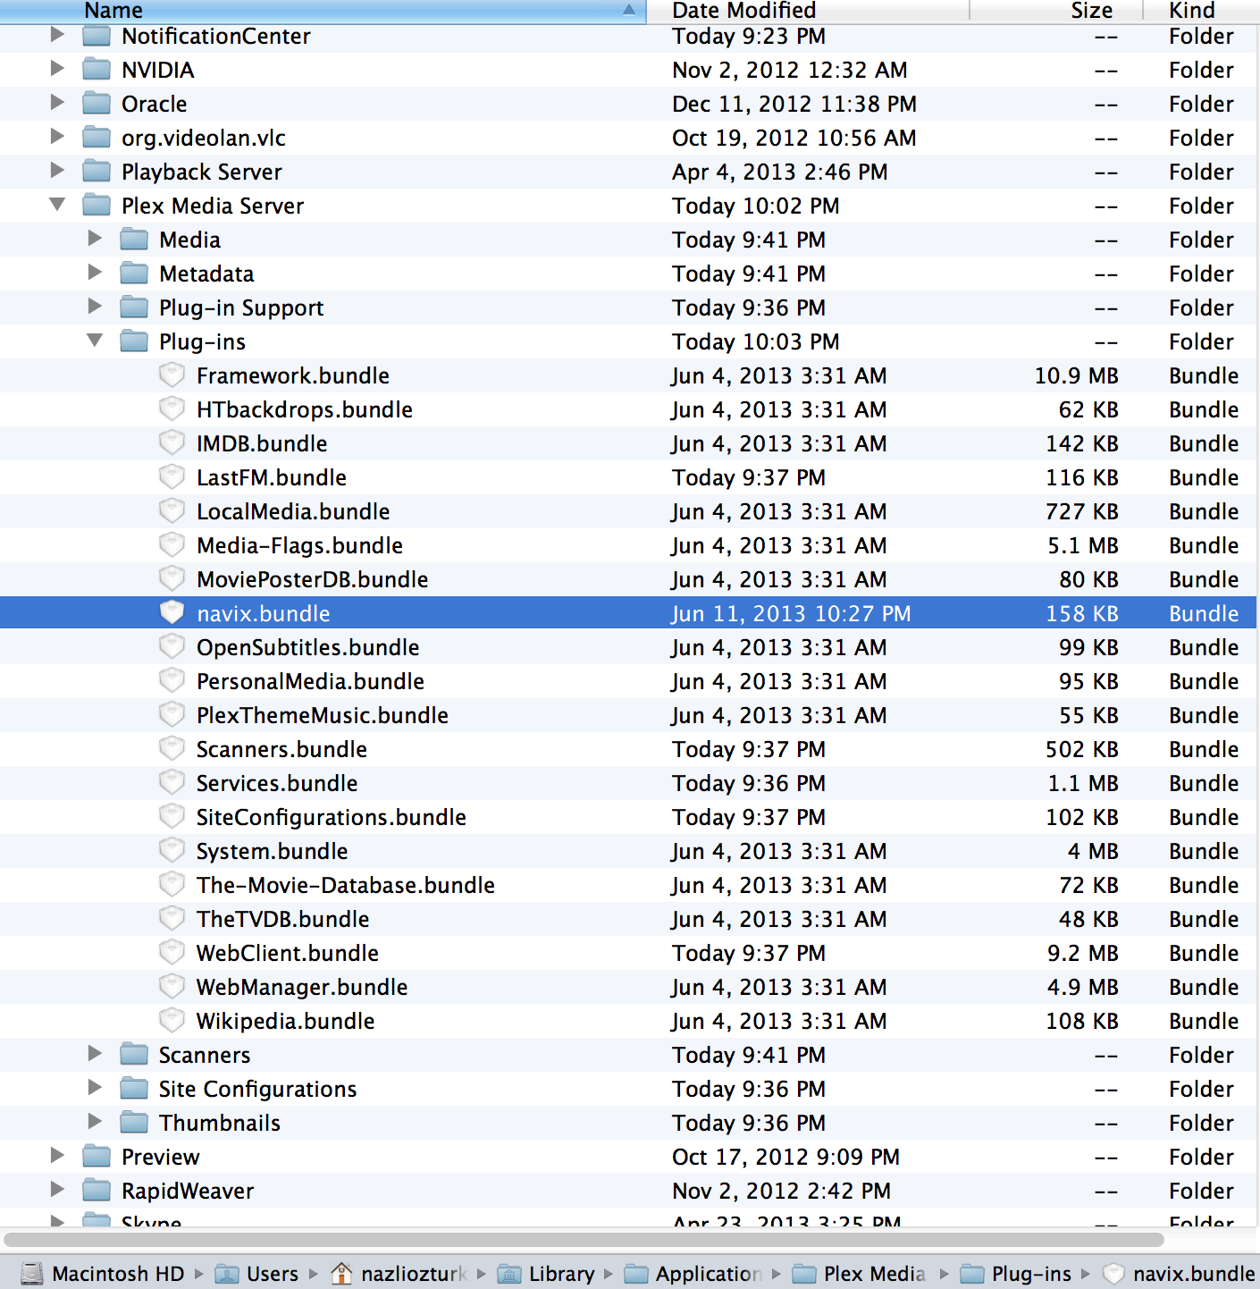Click the MoviePosterDB.bundle icon
The height and width of the screenshot is (1289, 1260).
point(172,579)
